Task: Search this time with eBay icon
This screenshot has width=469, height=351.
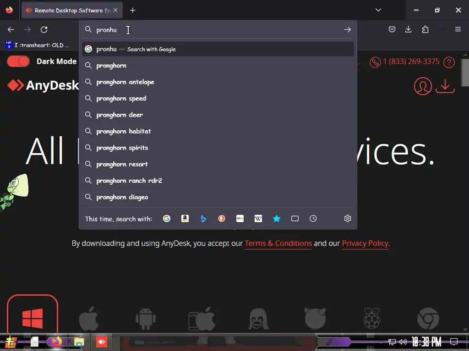Action: point(240,218)
